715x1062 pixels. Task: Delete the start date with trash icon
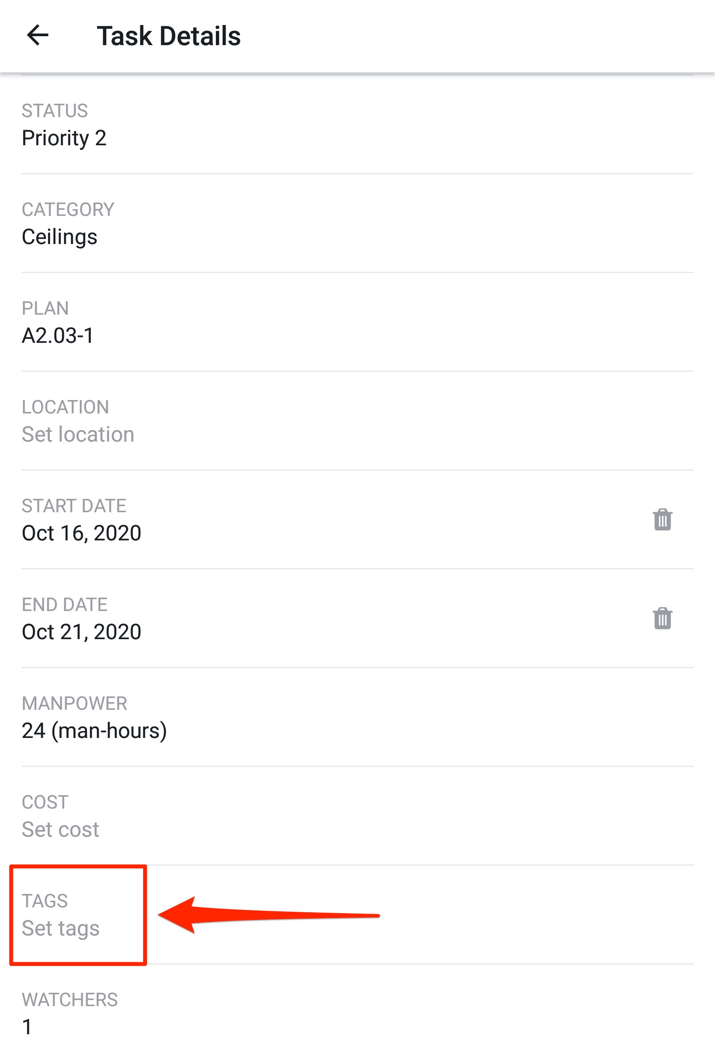(x=662, y=519)
